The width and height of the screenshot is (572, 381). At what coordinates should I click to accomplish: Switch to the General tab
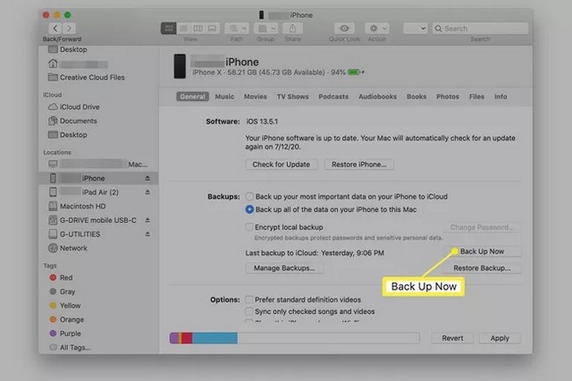pos(193,97)
